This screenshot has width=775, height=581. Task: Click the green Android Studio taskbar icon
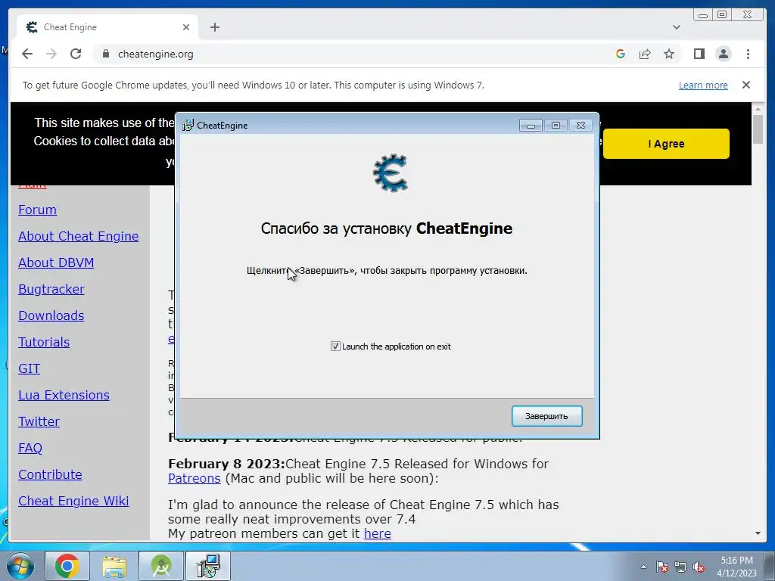coord(161,566)
